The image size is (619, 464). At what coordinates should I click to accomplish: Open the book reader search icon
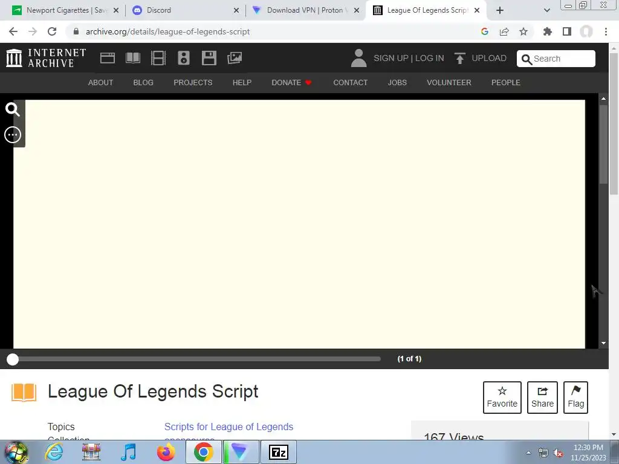point(13,109)
